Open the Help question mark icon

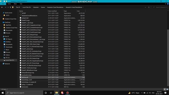click(x=168, y=4)
